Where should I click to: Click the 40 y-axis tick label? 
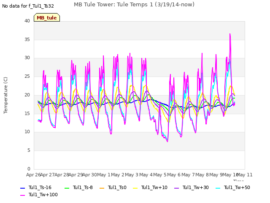point(27,21)
